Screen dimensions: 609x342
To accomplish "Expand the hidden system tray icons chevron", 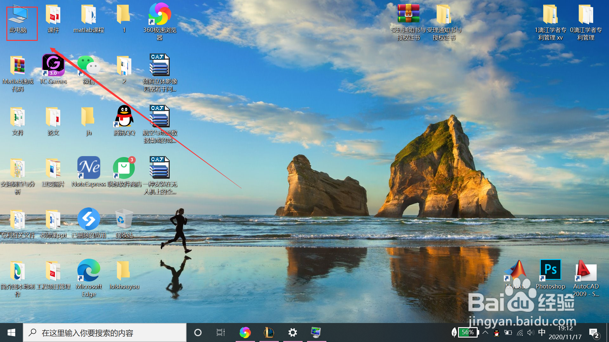I will pos(485,332).
